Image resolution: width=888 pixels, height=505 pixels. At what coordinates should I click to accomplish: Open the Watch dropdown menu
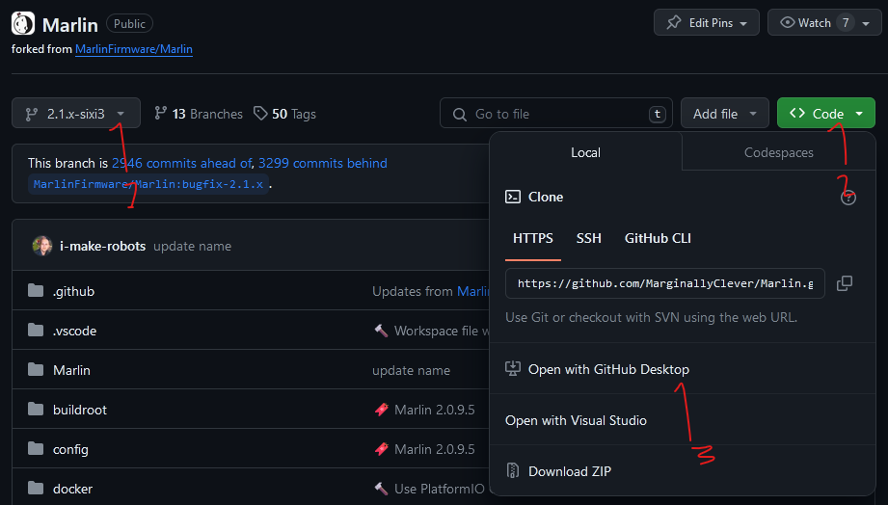[x=816, y=23]
